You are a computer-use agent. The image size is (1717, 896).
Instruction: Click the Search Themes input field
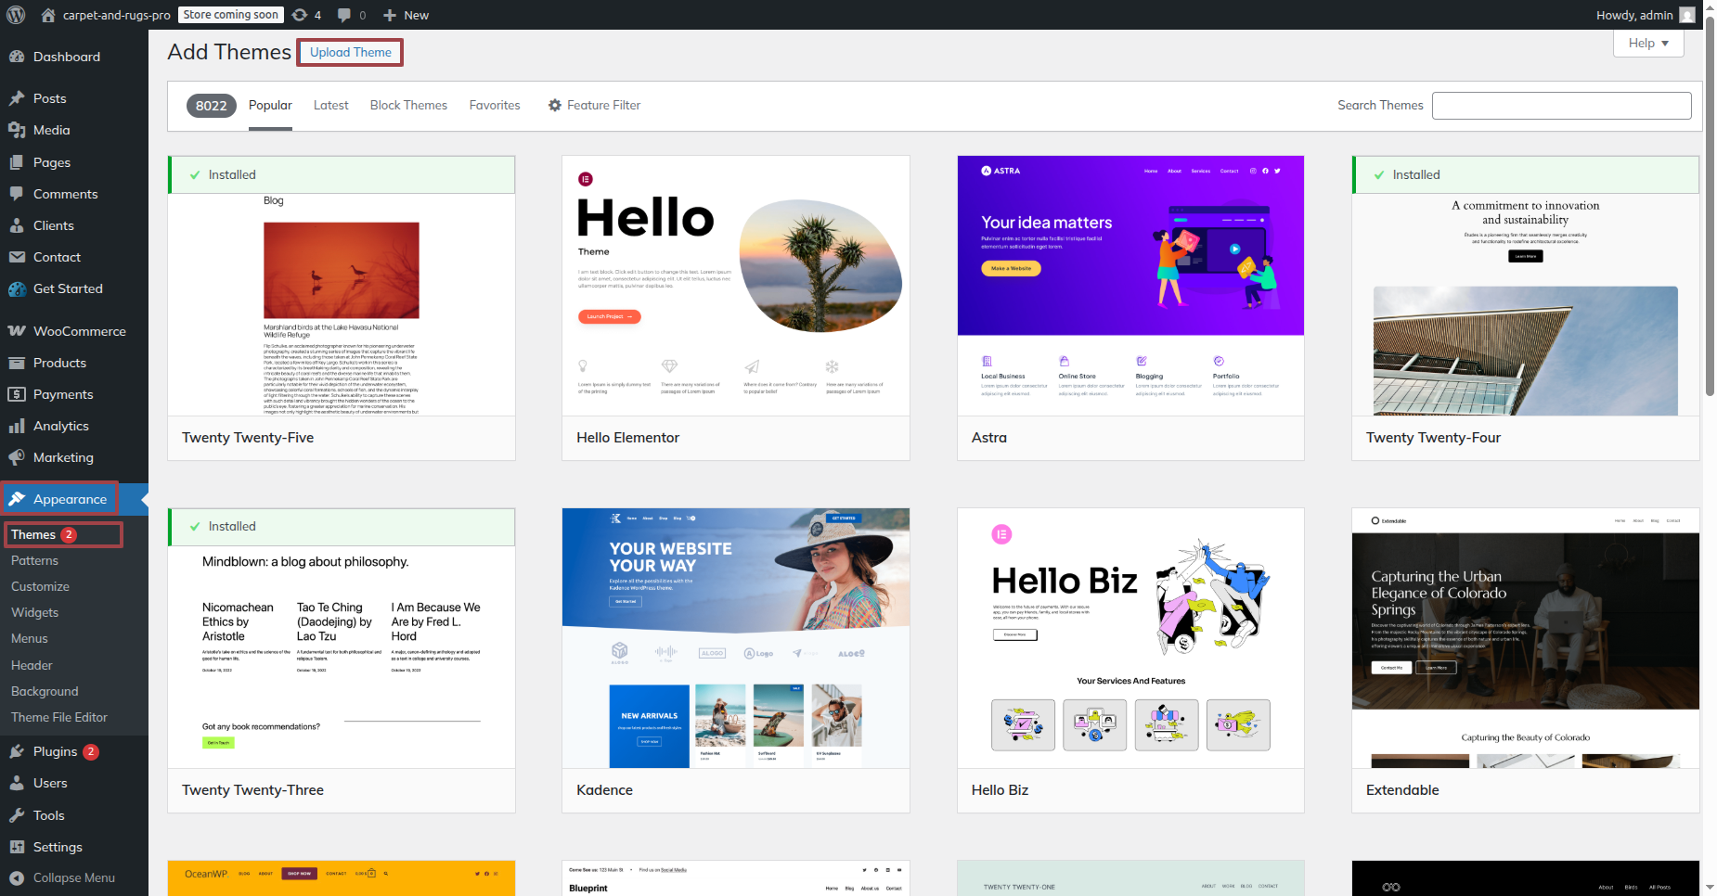pos(1561,106)
